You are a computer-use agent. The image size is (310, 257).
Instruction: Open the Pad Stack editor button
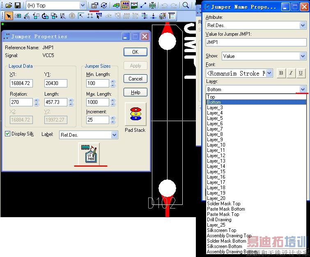pos(135,114)
